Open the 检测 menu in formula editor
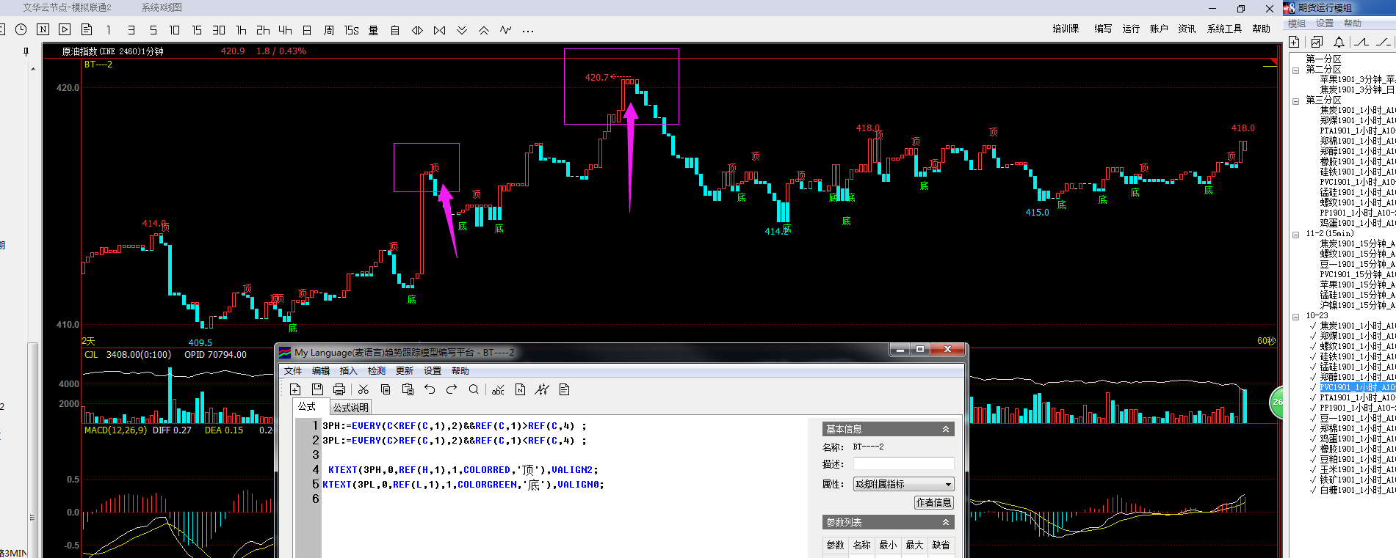The image size is (1396, 558). (x=376, y=371)
